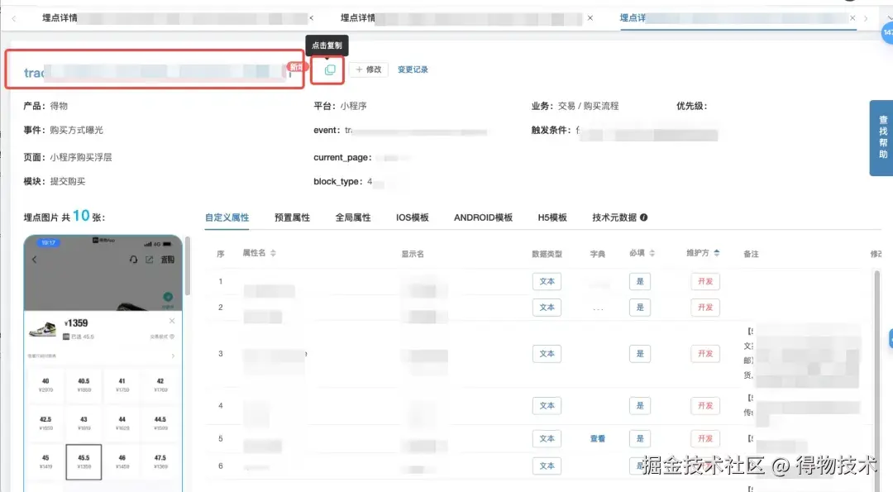Click the info icon beside 技术元数据
The image size is (893, 492).
643,217
